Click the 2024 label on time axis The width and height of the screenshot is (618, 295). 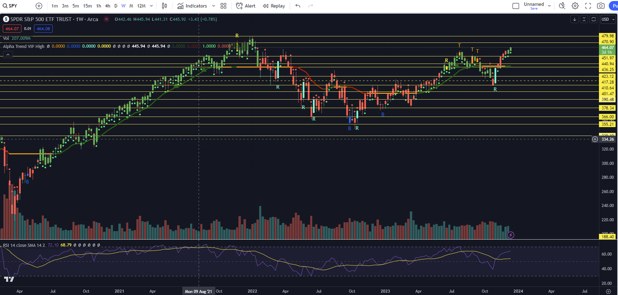(x=517, y=291)
